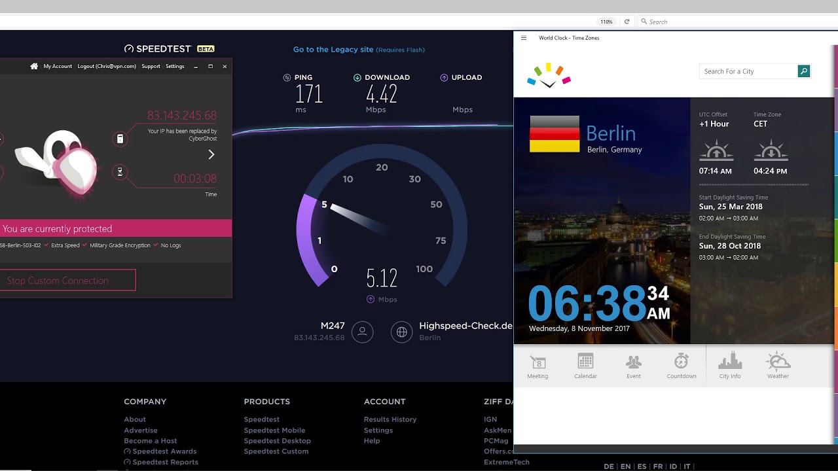The height and width of the screenshot is (471, 838).
Task: Open the Calendar in World Clock
Action: 585,366
